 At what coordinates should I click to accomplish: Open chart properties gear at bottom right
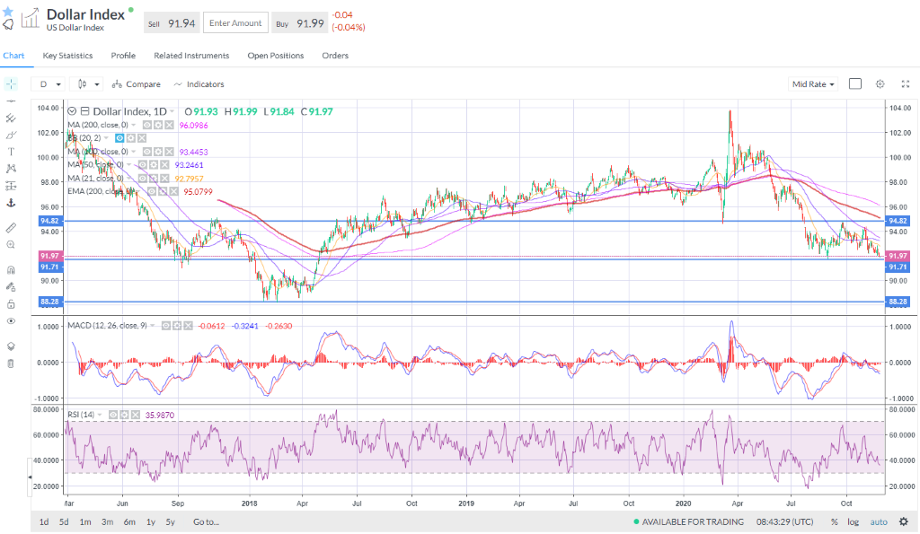coord(904,521)
